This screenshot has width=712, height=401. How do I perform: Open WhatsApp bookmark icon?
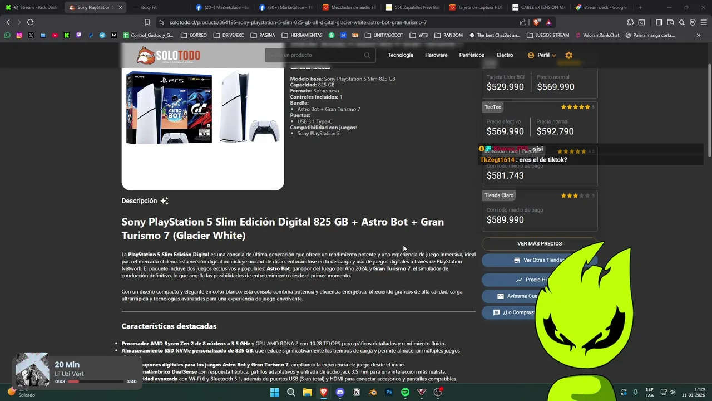click(7, 35)
